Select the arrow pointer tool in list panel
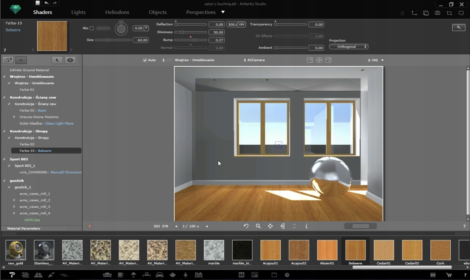 57,60
